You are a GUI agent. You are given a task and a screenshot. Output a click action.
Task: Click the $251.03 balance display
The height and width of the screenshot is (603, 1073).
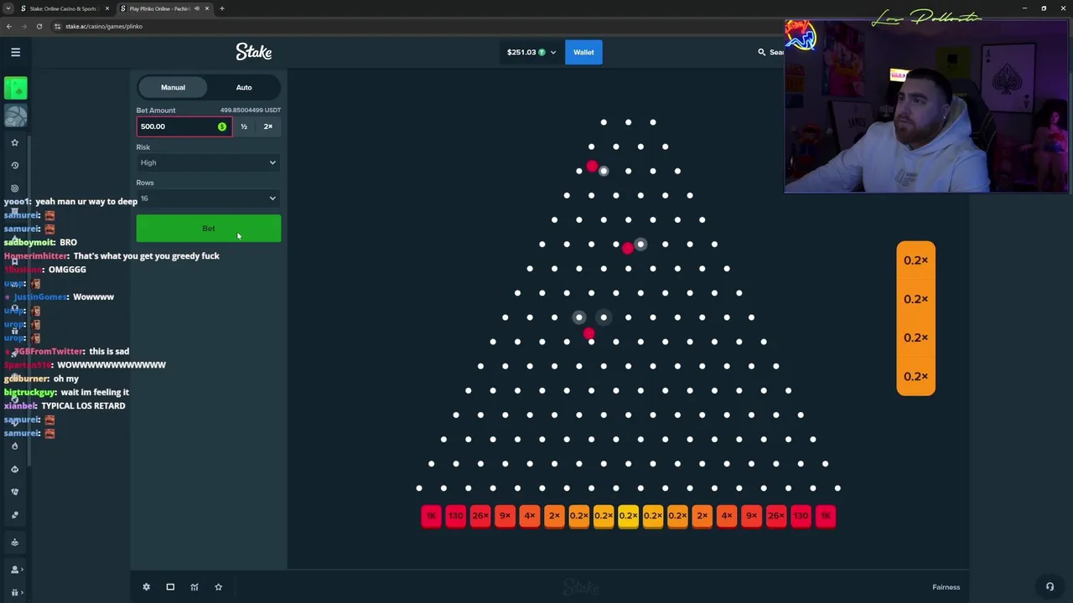click(x=521, y=52)
